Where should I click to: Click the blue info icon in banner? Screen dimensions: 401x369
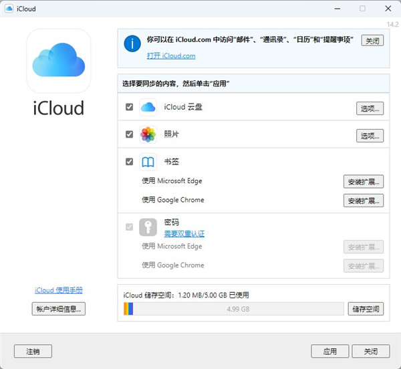(133, 43)
